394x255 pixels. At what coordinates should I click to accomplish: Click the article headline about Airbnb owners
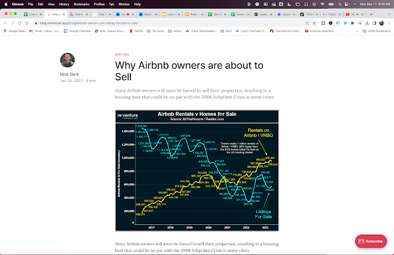click(189, 71)
